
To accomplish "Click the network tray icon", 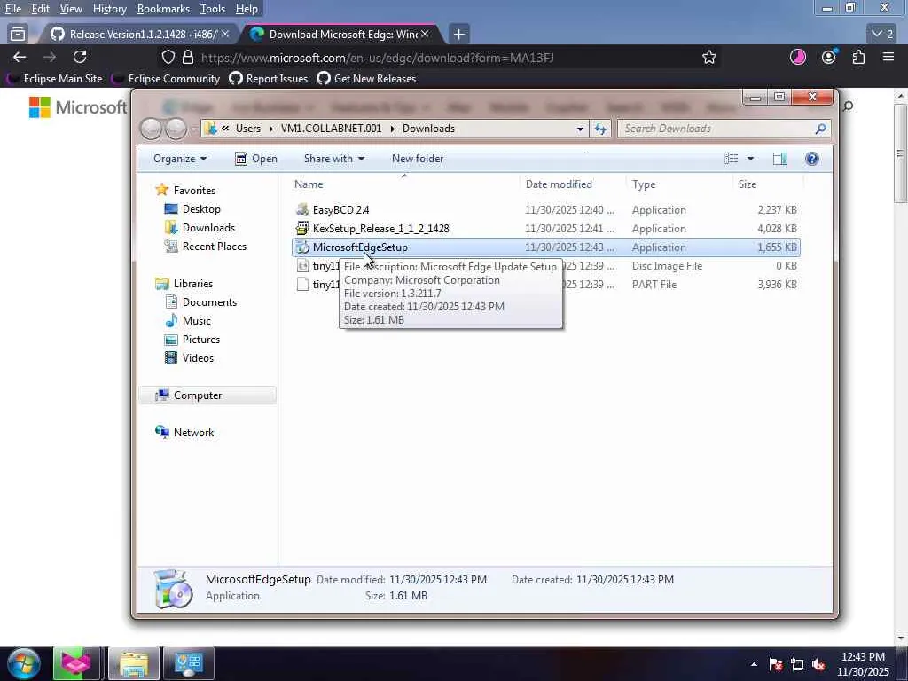I will coord(797,665).
